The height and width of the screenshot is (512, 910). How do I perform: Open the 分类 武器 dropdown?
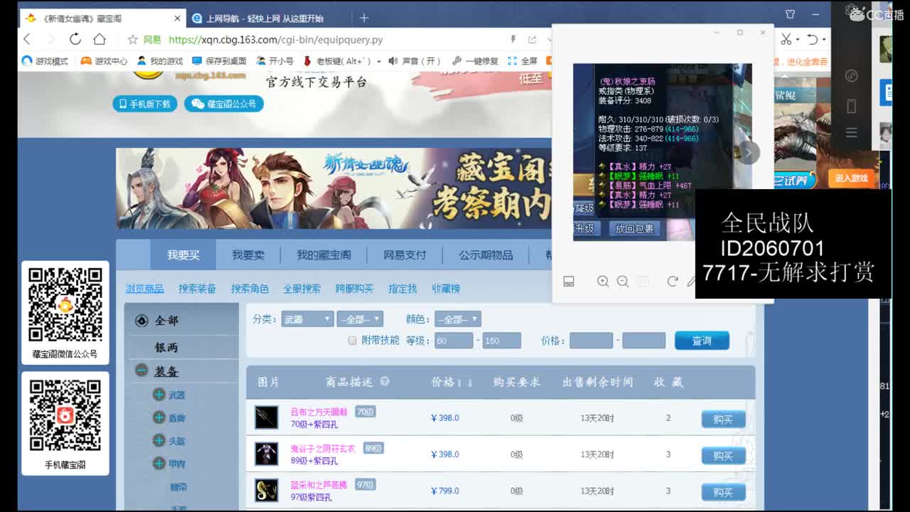click(x=307, y=319)
